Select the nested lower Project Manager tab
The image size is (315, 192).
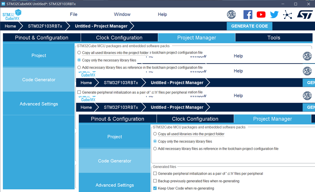tap(272, 119)
